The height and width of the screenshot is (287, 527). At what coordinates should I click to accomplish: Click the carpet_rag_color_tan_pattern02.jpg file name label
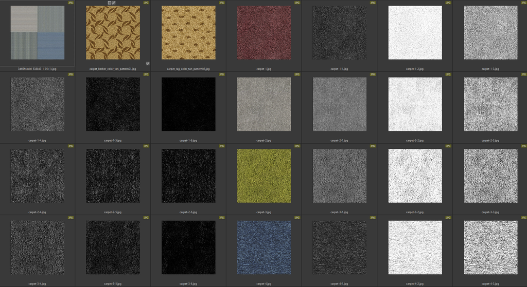coord(188,68)
